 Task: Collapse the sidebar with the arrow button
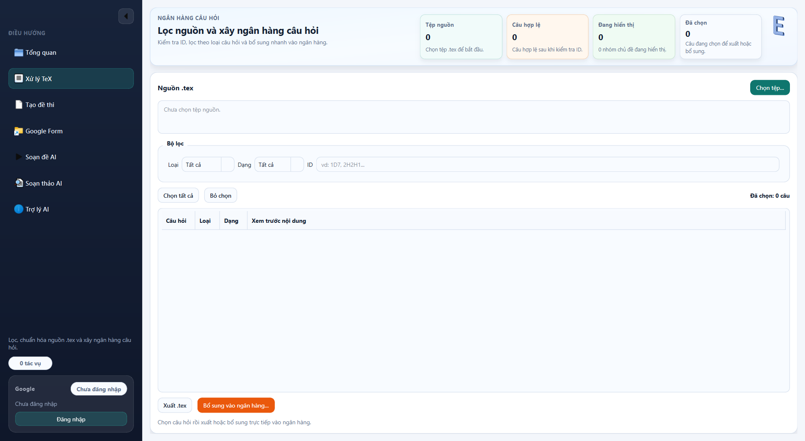click(126, 16)
